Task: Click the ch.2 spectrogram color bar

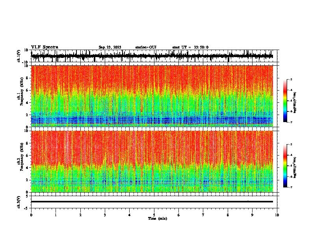Action: [285, 166]
